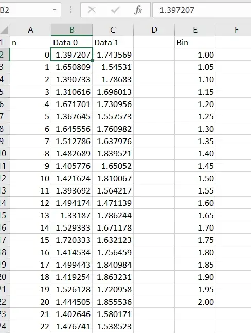
Task: Select cell containing 1.786244
Action: click(113, 215)
